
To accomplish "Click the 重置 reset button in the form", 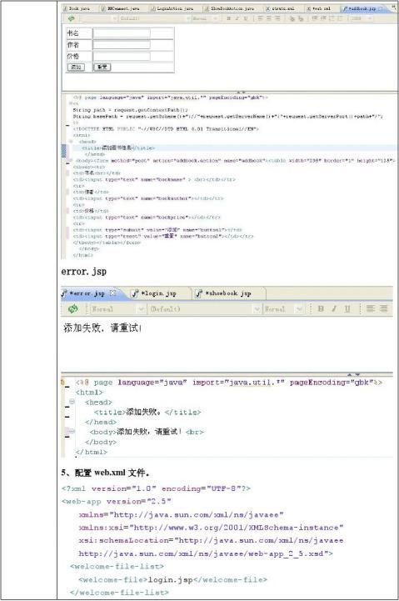I will (102, 67).
